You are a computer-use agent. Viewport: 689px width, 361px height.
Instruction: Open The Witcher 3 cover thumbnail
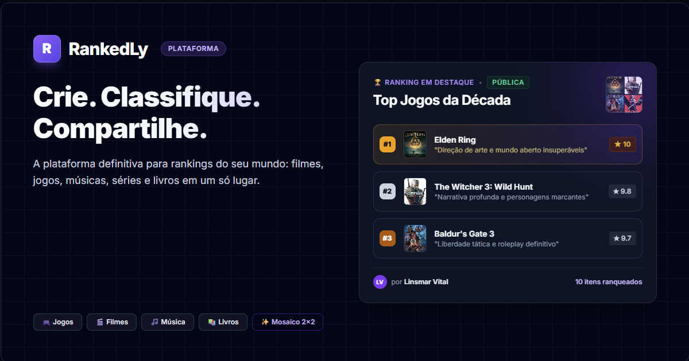pos(415,191)
